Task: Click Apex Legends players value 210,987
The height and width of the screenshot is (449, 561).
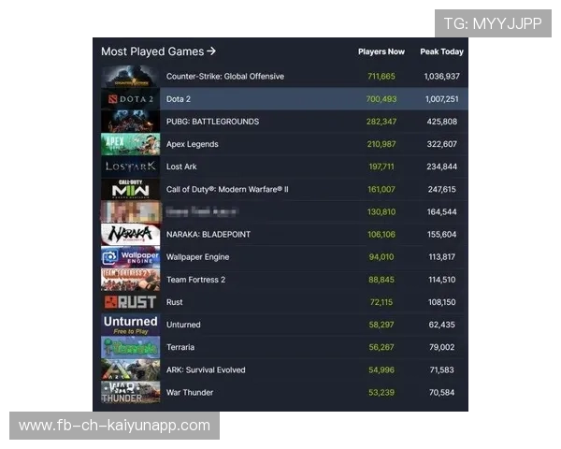Action: [x=381, y=144]
